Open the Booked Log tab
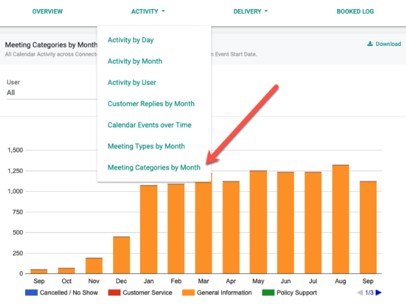Viewport: 406px width, 306px height. [x=355, y=12]
